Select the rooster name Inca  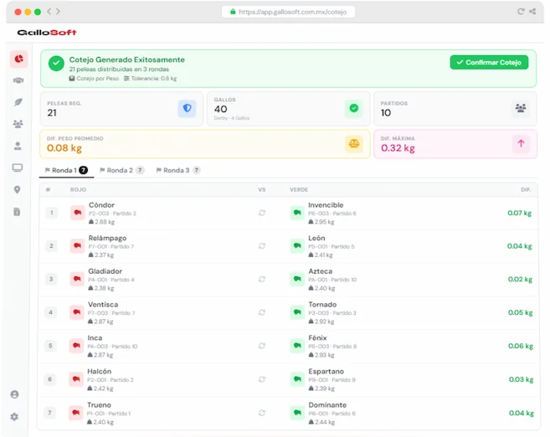(x=95, y=337)
